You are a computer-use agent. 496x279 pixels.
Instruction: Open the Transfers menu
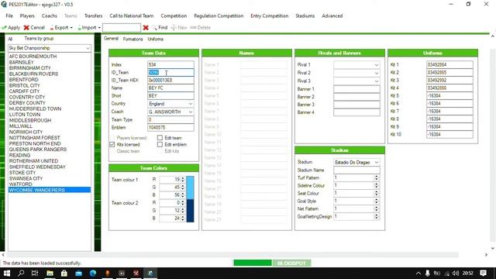pos(93,15)
